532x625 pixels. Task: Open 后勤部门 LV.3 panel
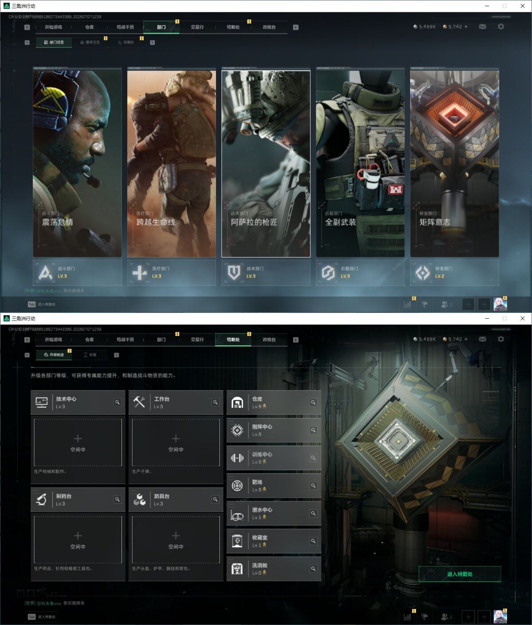360,273
